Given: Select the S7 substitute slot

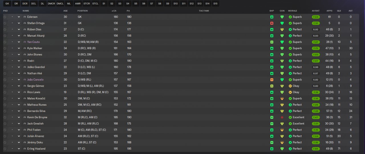Looking at the screenshot, I should [151, 4].
